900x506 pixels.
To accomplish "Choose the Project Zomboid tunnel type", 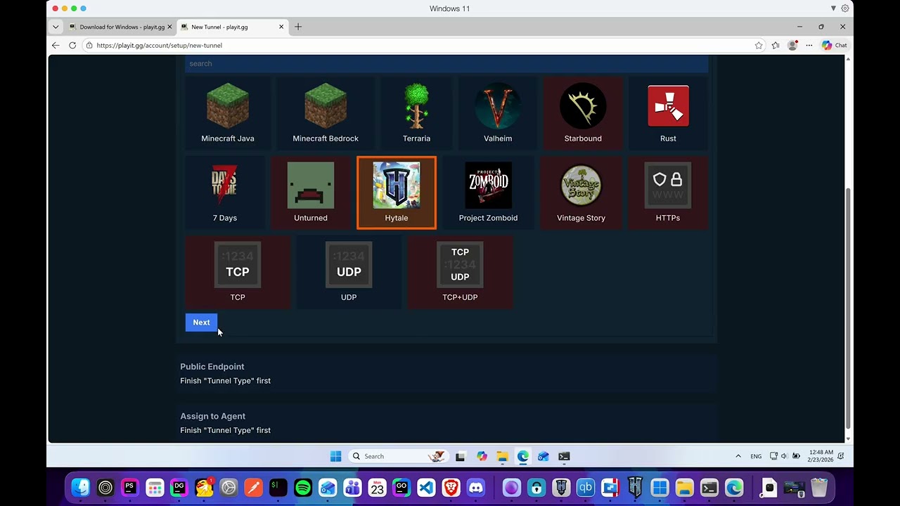I will [x=488, y=193].
